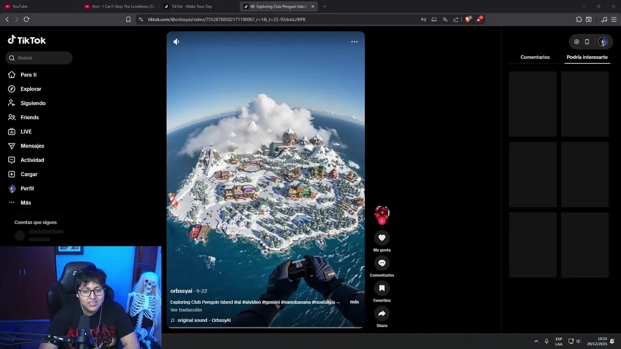The image size is (621, 349).
Task: Like the video with the heart icon
Action: tap(382, 238)
